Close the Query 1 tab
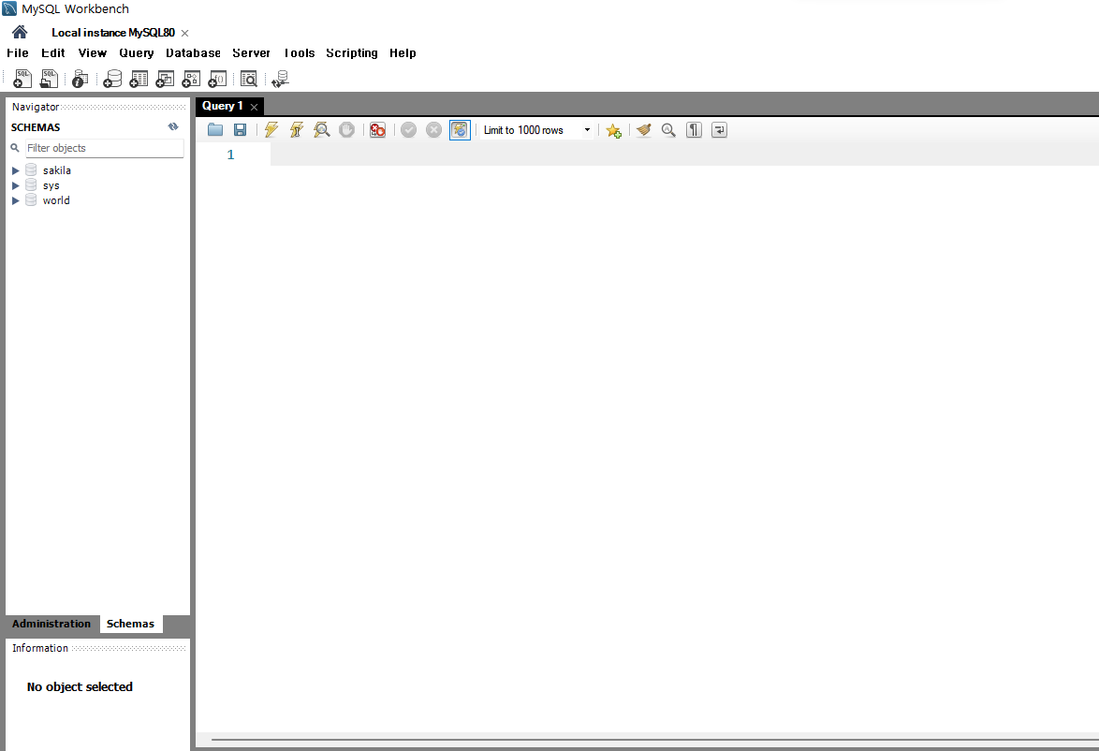The height and width of the screenshot is (751, 1099). coord(254,107)
